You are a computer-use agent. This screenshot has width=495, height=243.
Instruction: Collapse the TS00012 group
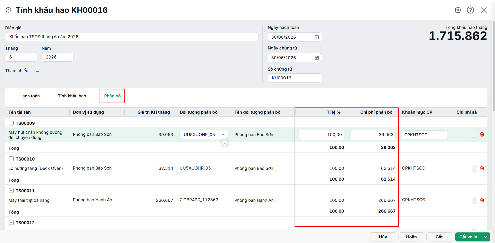[11, 222]
